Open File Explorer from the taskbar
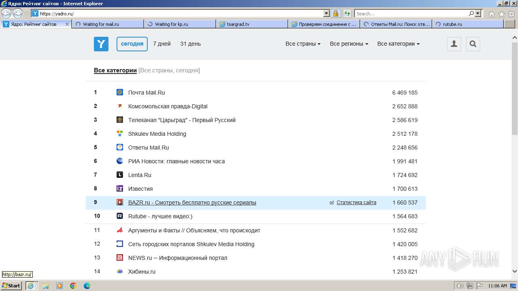518x291 pixels. 46,286
